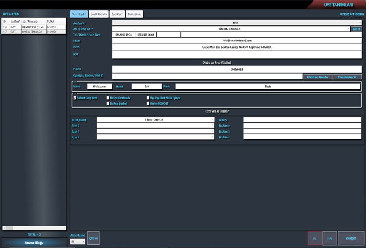Open the Adı / Firma Adı dropdown
Screen dimensions: 369x248
(x=348, y=29)
